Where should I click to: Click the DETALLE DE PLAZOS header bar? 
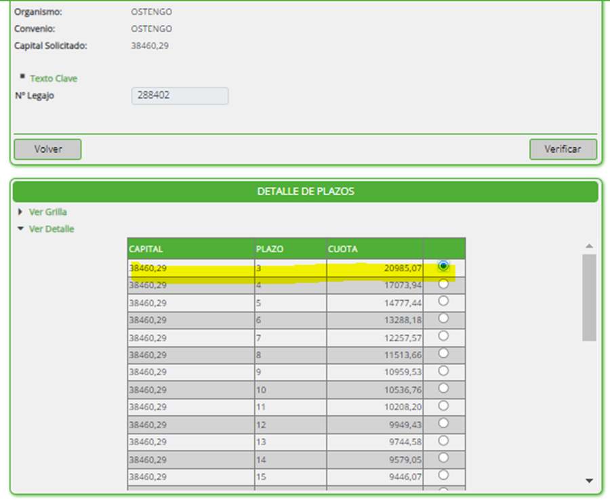305,192
